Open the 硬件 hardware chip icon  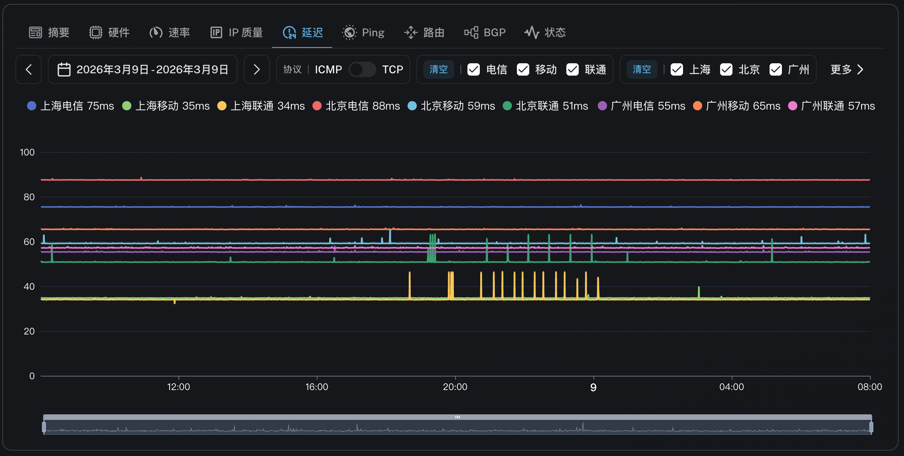pyautogui.click(x=95, y=32)
